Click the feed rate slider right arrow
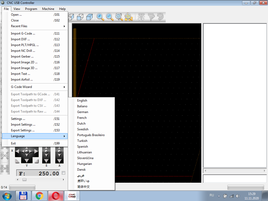The image size is (268, 201). 63,180
